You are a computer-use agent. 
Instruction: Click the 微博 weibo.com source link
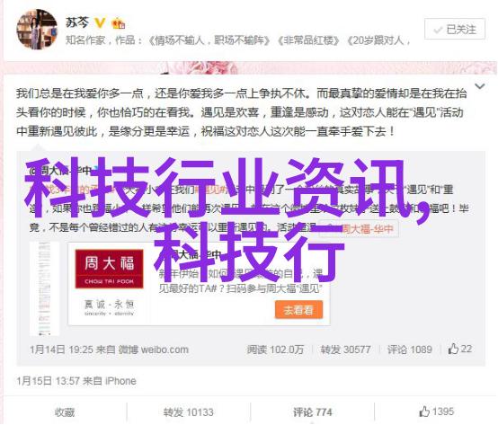click(154, 350)
